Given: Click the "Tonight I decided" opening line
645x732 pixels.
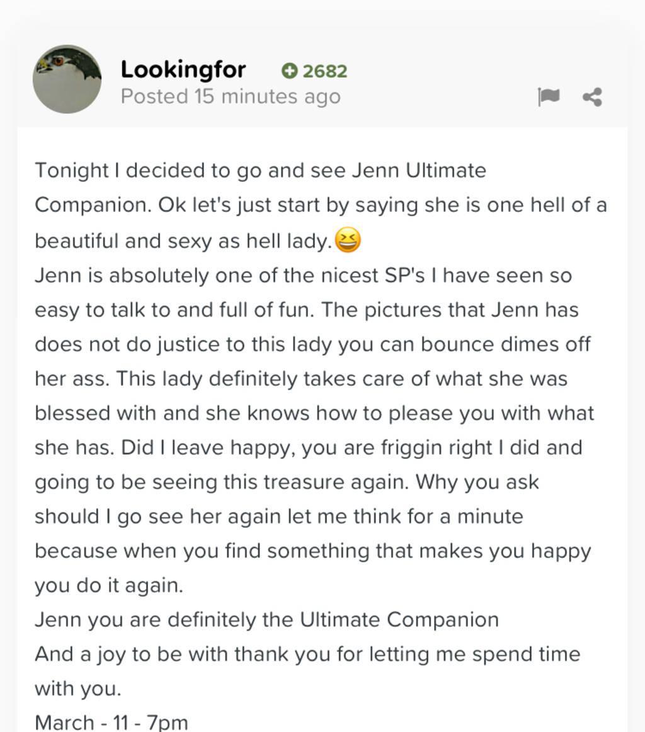Looking at the screenshot, I should (260, 170).
